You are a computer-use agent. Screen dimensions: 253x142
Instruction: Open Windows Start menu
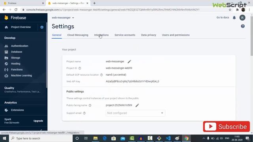pyautogui.click(x=4, y=138)
